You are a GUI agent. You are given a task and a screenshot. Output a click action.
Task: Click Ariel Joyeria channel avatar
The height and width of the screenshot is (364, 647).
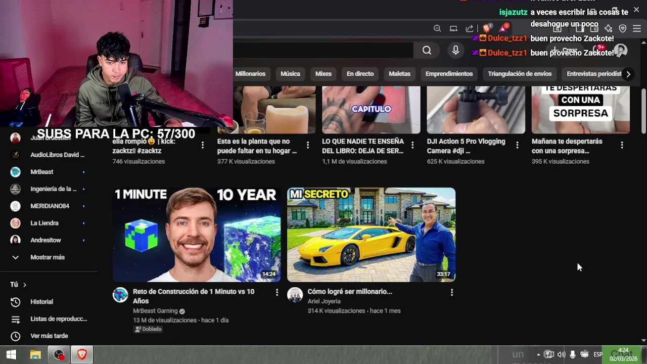click(x=295, y=295)
